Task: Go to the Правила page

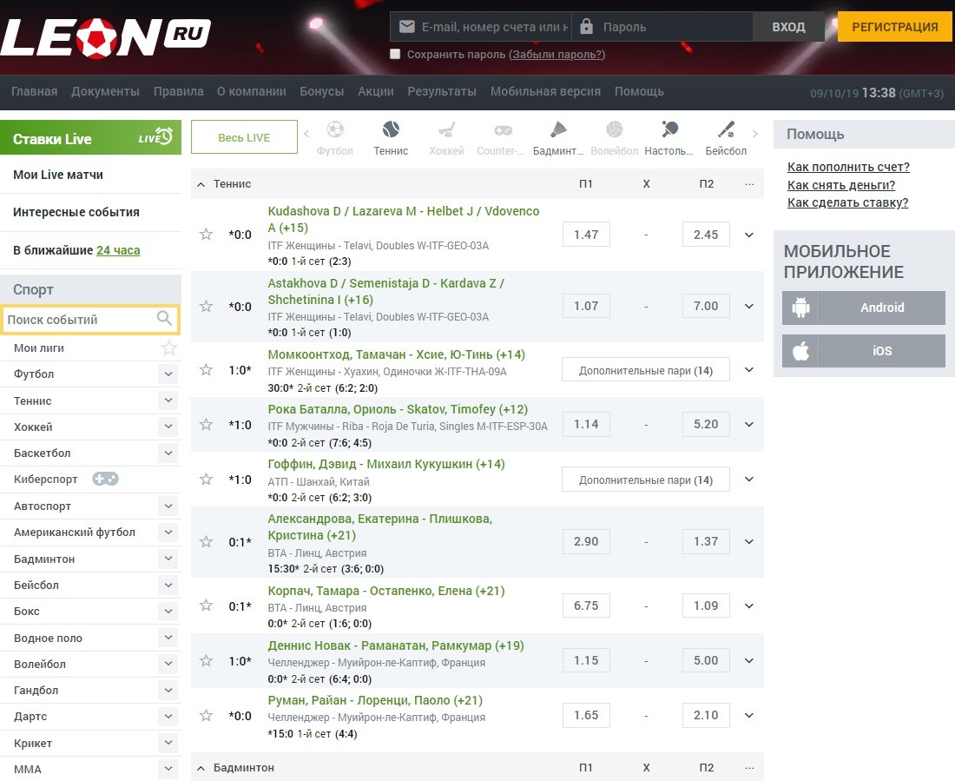Action: click(179, 91)
